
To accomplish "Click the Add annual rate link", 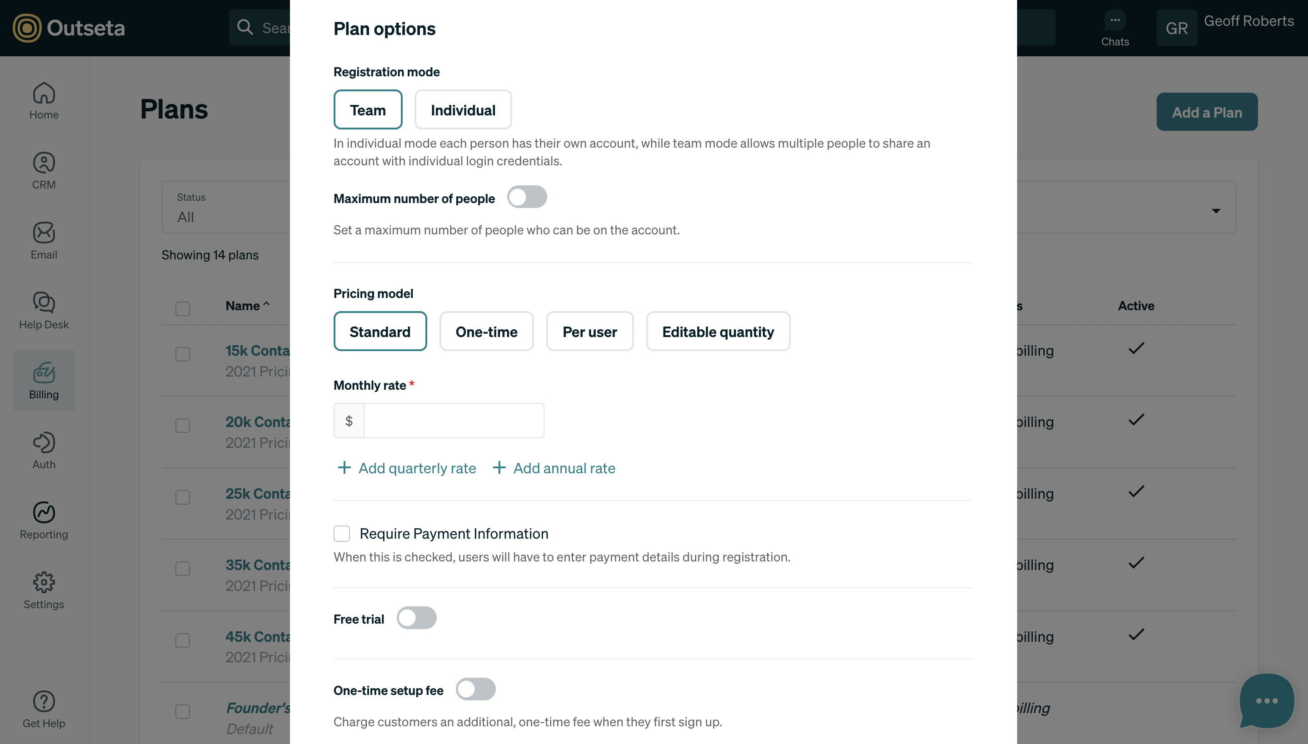I will 554,468.
